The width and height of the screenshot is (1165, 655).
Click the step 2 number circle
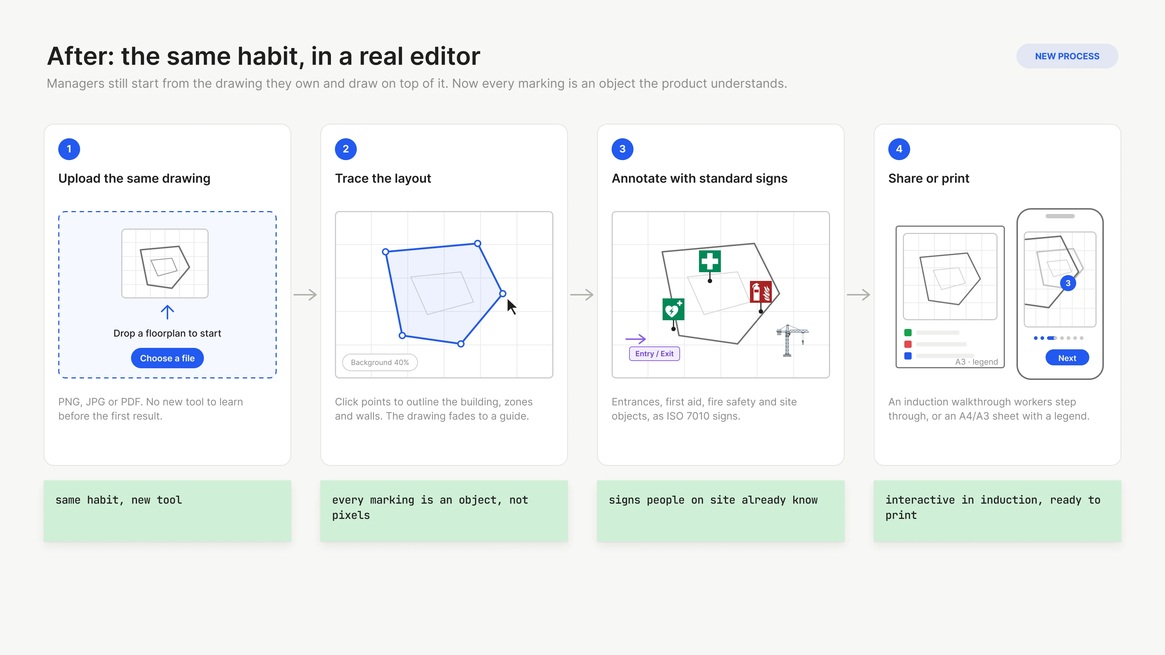coord(345,149)
